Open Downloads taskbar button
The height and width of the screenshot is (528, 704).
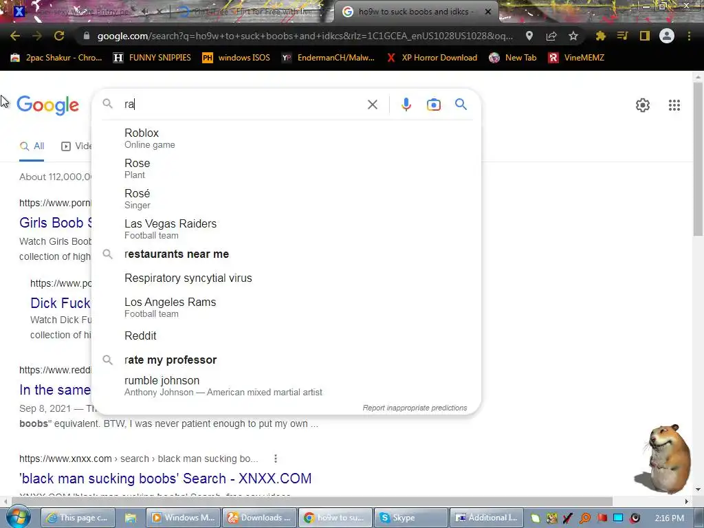(x=259, y=518)
